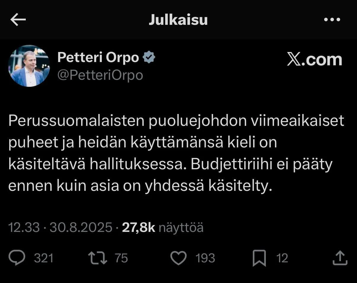Click the 193 likes count

205,258
